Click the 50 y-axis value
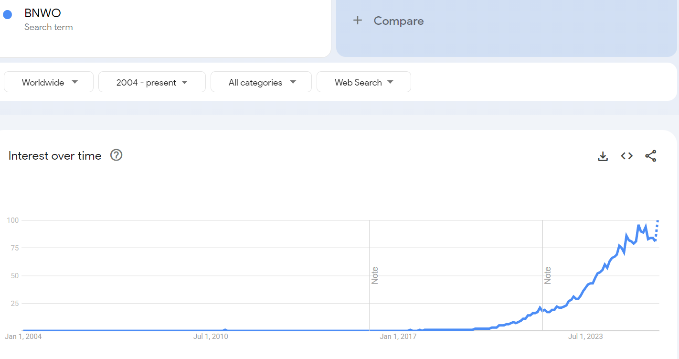Screen dimensions: 679x359 [14, 276]
